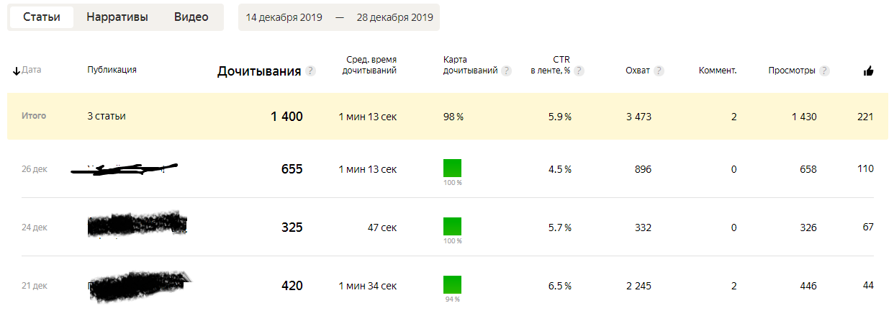Screen dimensions: 894x311
Task: Click the help icon beside Просмотры
Action: [x=824, y=71]
